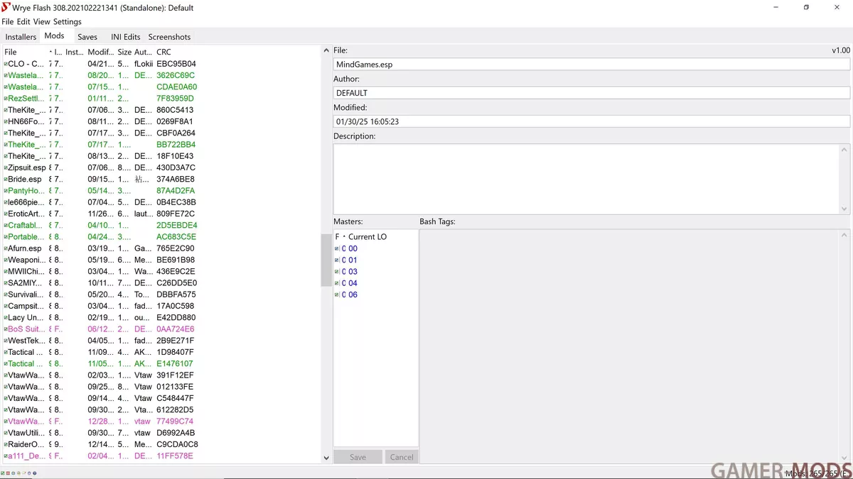Switch to the Mods tab

54,36
